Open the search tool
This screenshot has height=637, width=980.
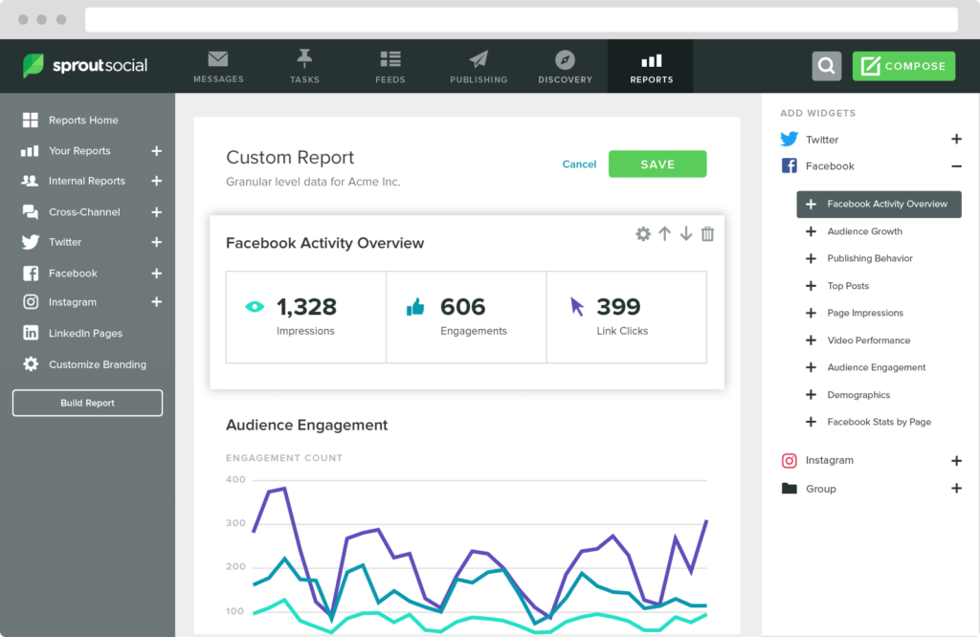pyautogui.click(x=825, y=66)
